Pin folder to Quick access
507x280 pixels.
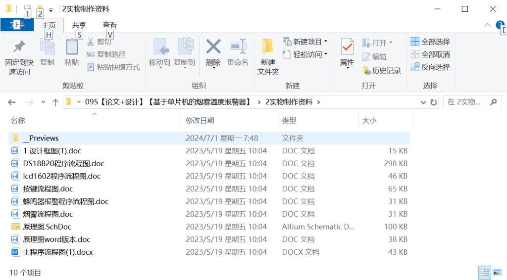(x=19, y=58)
